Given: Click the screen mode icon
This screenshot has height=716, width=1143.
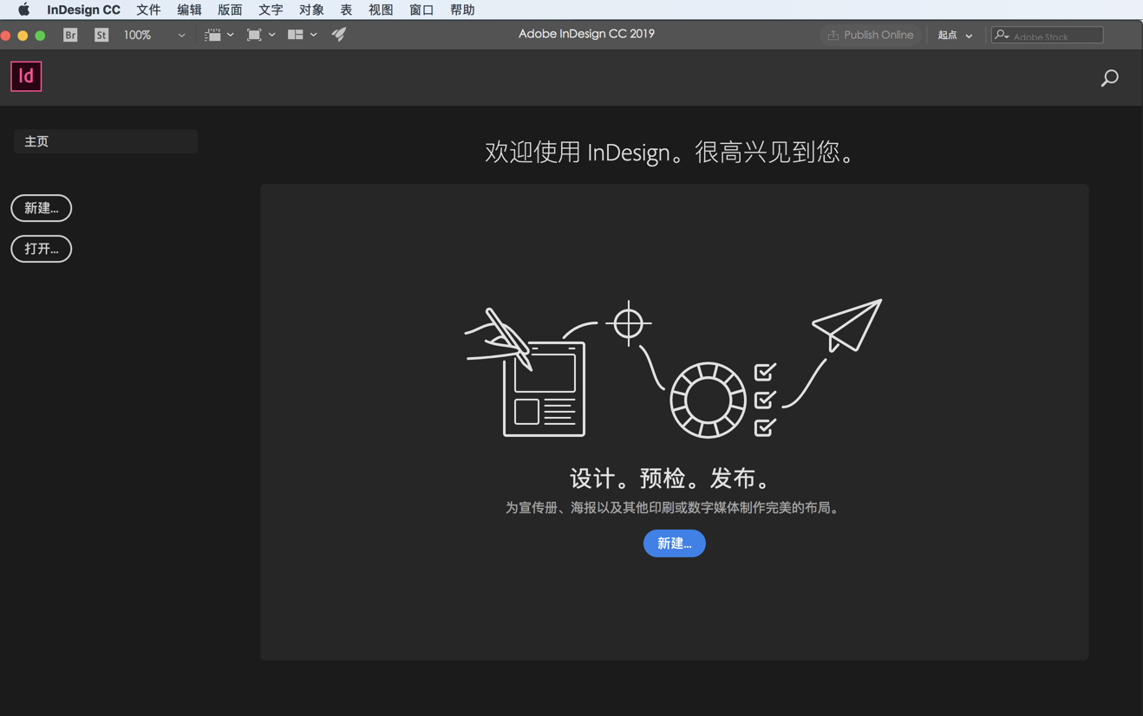Looking at the screenshot, I should (x=254, y=35).
